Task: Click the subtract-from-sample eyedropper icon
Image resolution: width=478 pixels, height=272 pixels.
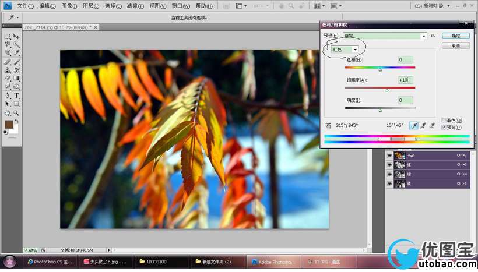Action: 432,125
